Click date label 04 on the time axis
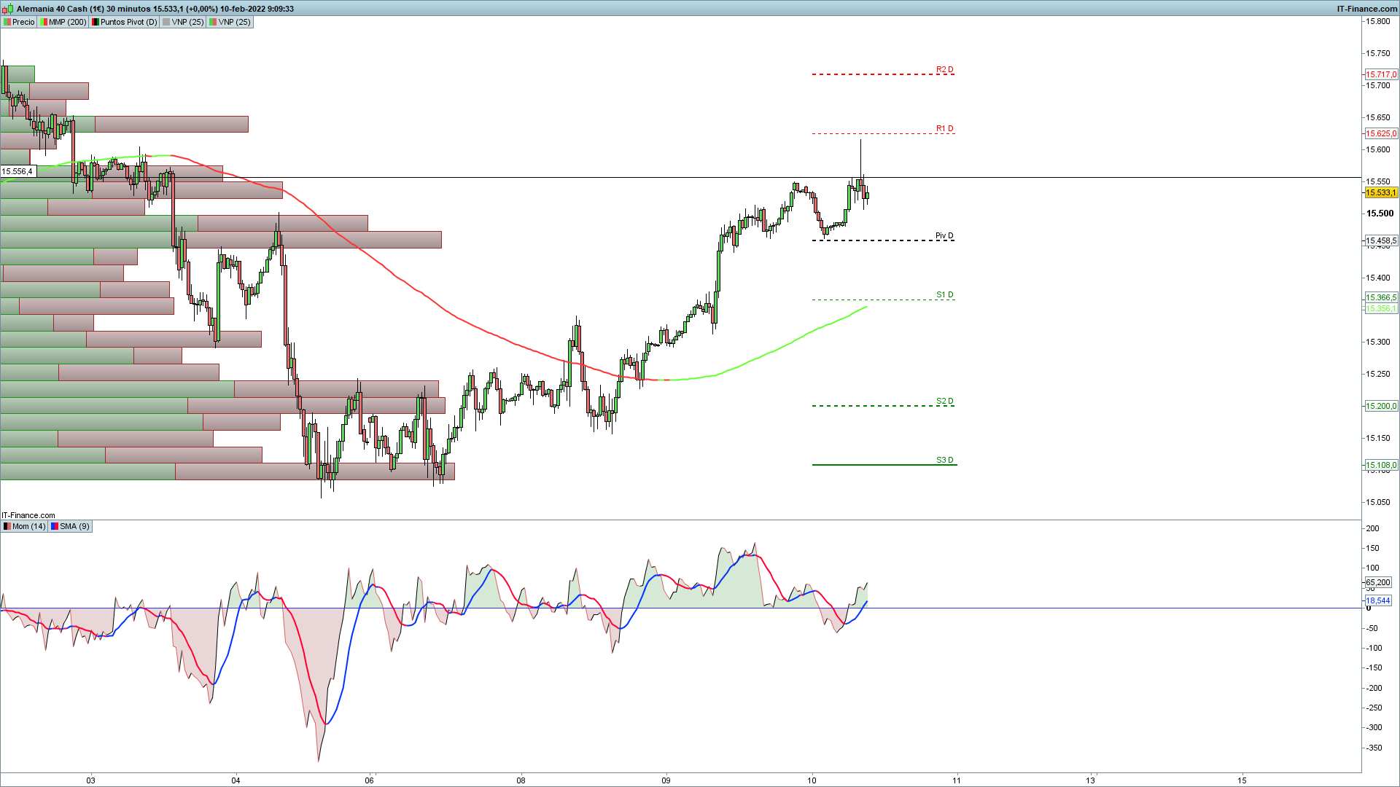 pos(236,780)
